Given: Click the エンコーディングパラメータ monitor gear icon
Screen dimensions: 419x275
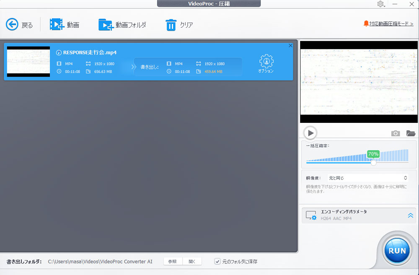Looking at the screenshot, I should click(x=311, y=215).
